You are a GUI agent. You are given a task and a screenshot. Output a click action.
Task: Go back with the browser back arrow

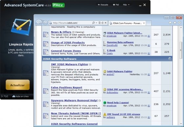coord(39,23)
